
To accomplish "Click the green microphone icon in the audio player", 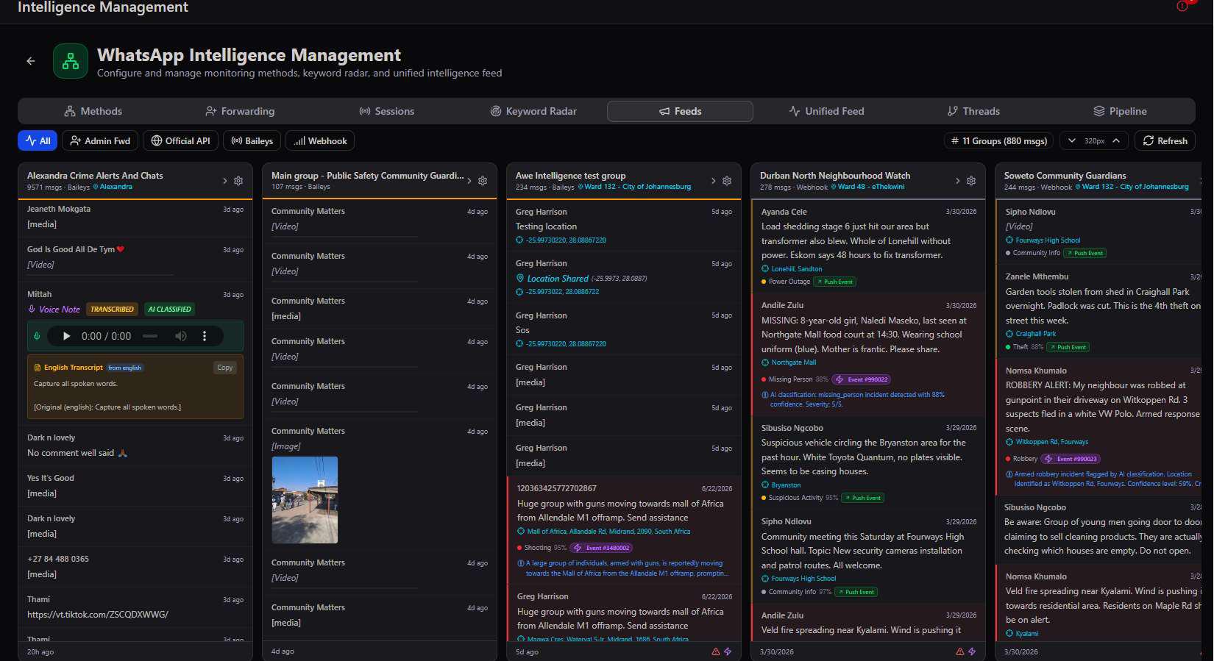I will [37, 336].
